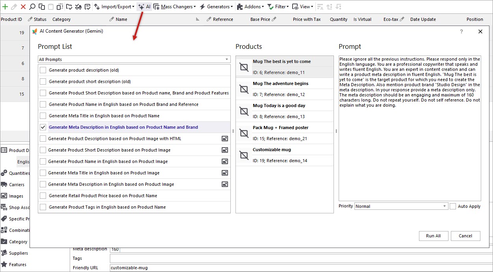The height and width of the screenshot is (272, 493).
Task: Select product Pack Mug + Framed poster
Action: tap(285, 133)
